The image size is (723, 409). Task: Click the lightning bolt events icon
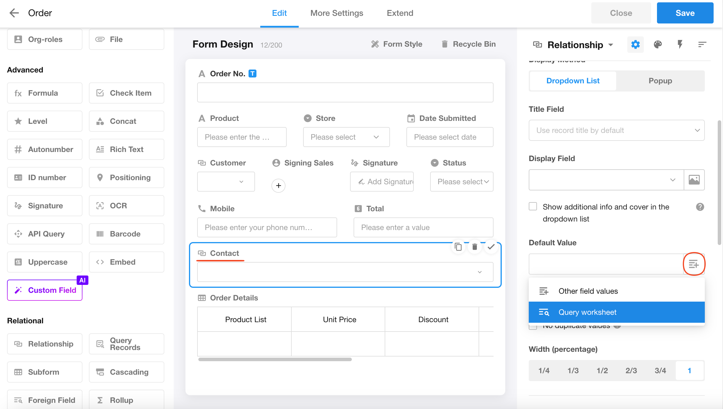680,45
